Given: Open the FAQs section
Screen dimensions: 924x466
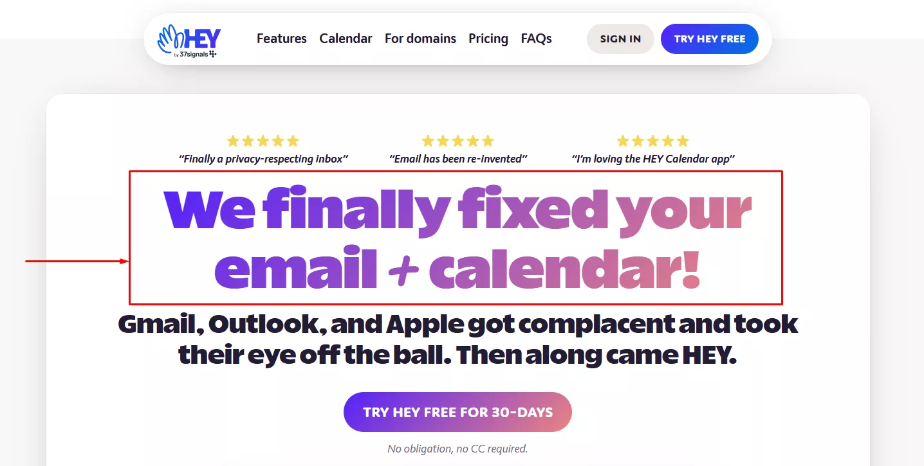Looking at the screenshot, I should pyautogui.click(x=537, y=39).
